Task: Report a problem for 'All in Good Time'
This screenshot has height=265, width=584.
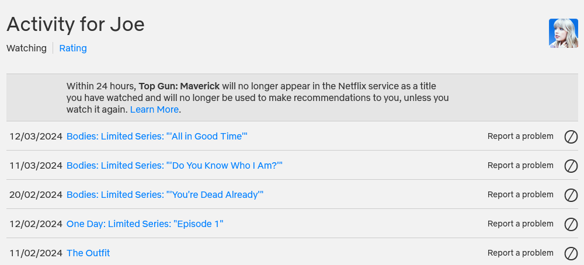Action: [x=520, y=137]
